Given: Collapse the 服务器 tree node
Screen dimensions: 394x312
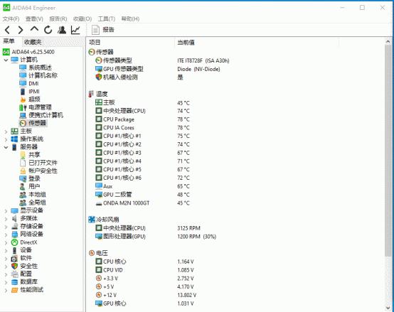Looking at the screenshot, I should click(x=6, y=147).
